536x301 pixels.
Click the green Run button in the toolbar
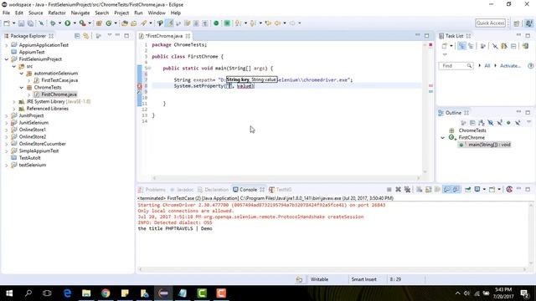click(67, 23)
